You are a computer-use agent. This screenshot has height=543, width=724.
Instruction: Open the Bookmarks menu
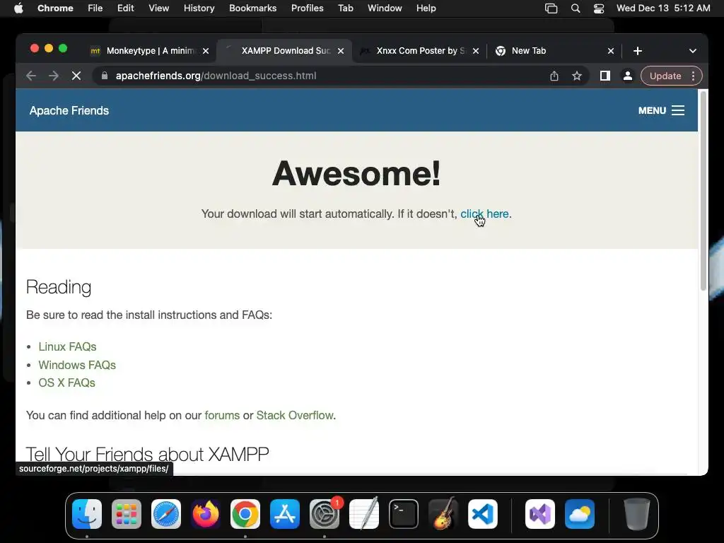(x=253, y=8)
